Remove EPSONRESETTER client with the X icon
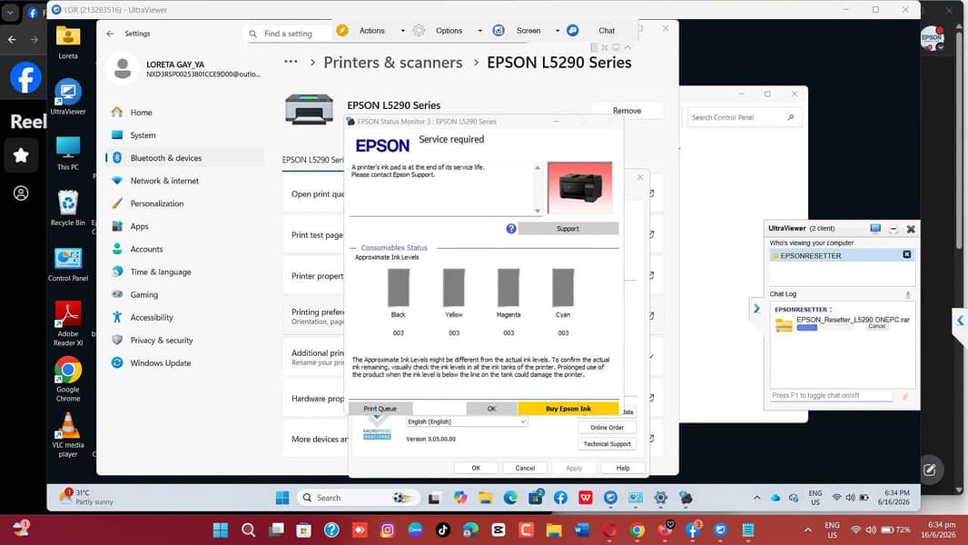 click(x=907, y=254)
